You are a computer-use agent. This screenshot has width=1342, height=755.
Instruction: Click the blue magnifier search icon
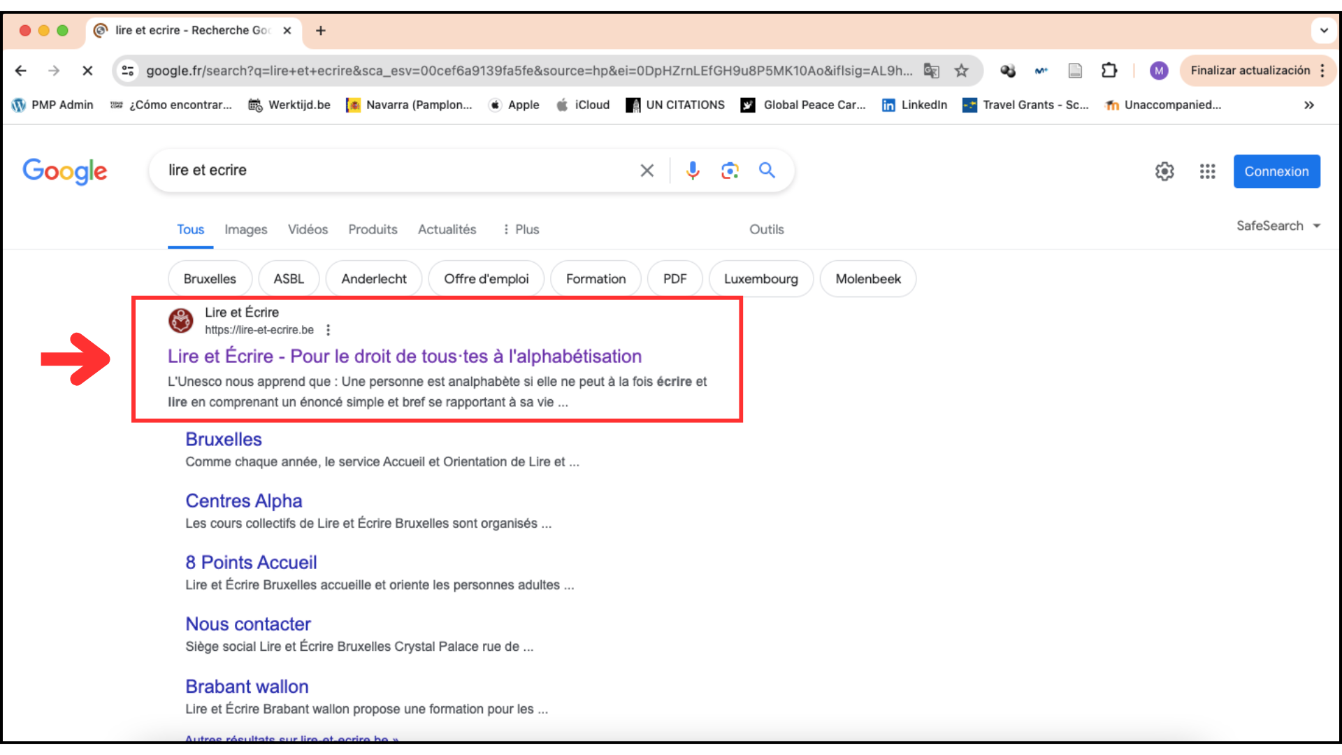tap(767, 171)
